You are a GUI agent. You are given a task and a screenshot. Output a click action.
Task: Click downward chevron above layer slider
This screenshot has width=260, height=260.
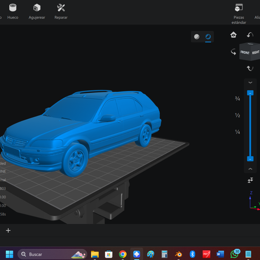250,83
